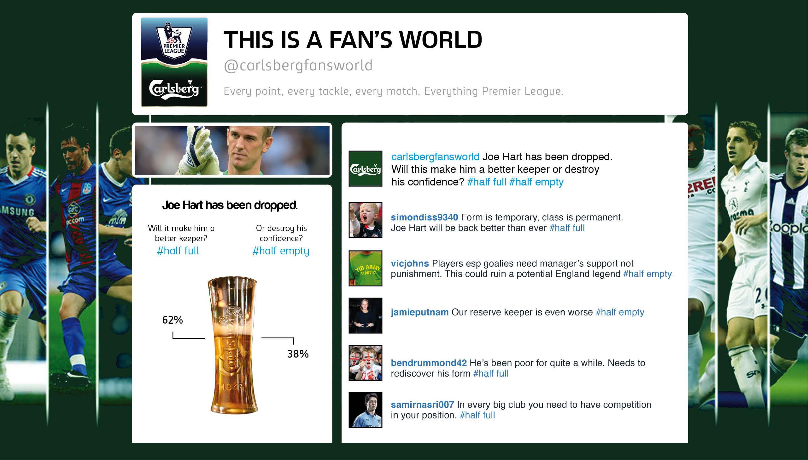
Task: Open the carlsbergfansworld Carlsberg avatar
Action: pos(366,169)
